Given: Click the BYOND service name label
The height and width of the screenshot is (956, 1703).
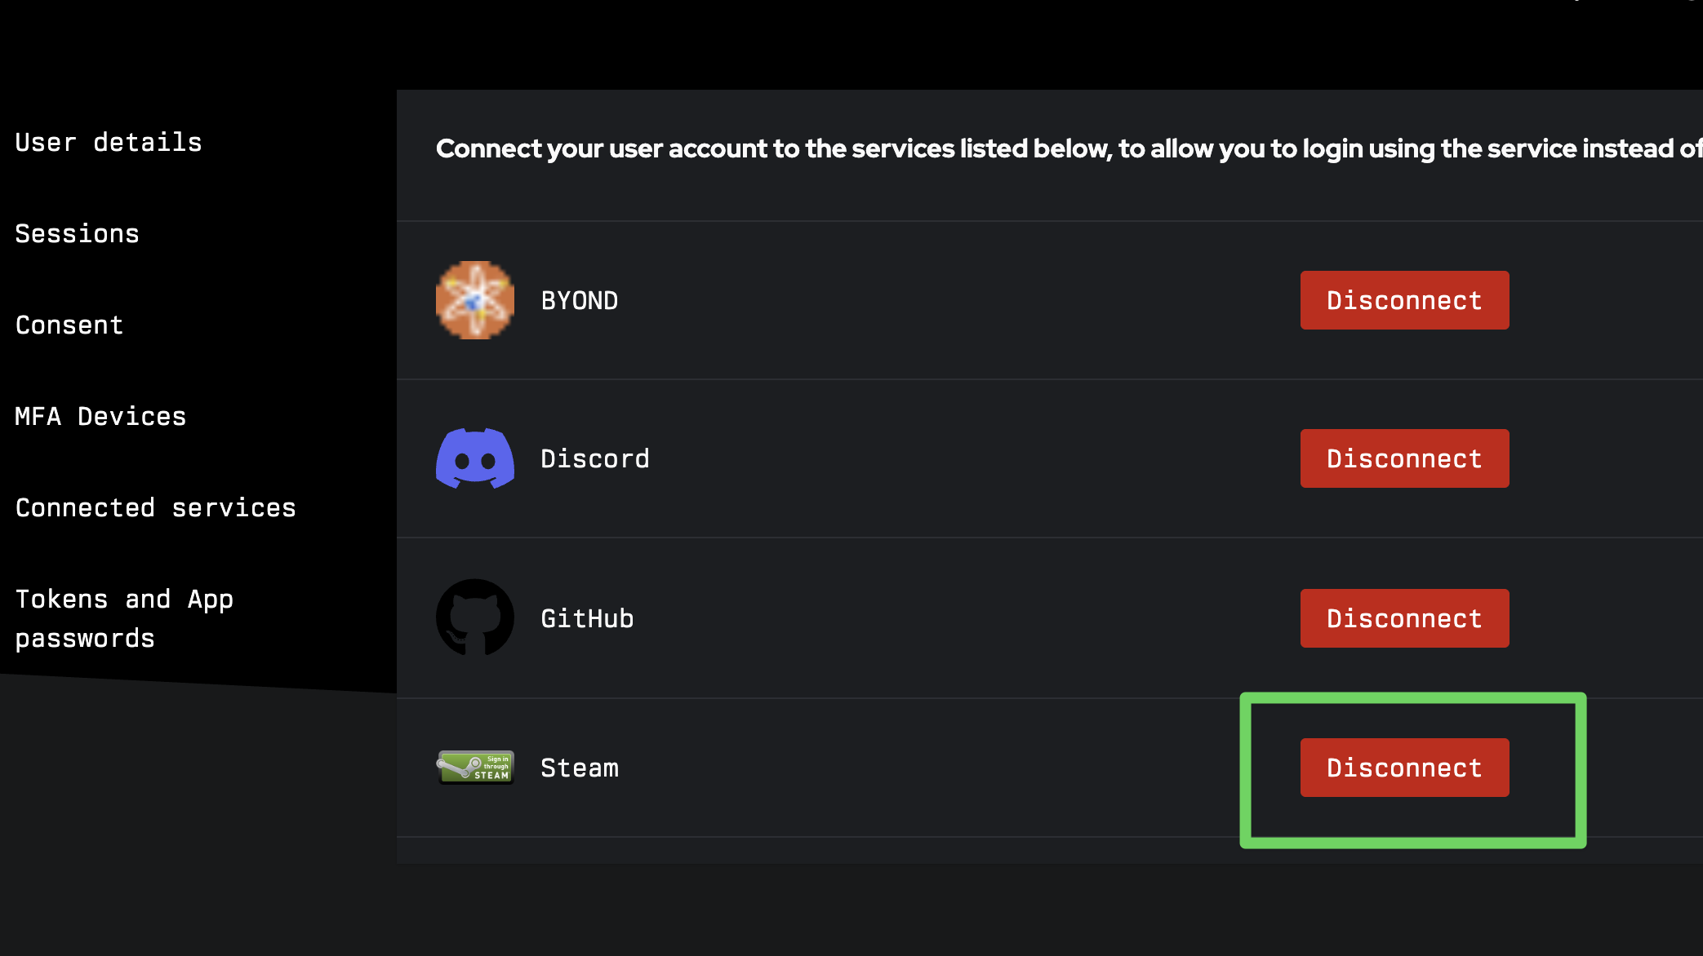Looking at the screenshot, I should (x=580, y=301).
